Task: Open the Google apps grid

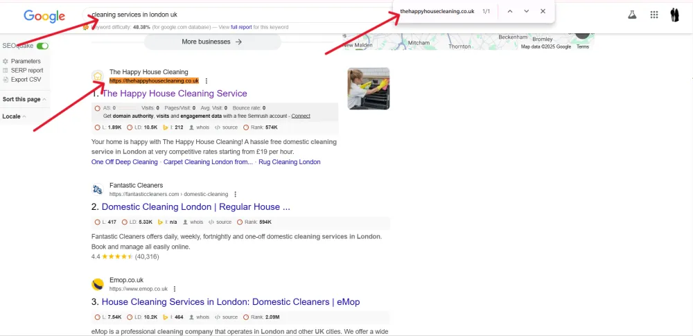Action: pyautogui.click(x=654, y=15)
